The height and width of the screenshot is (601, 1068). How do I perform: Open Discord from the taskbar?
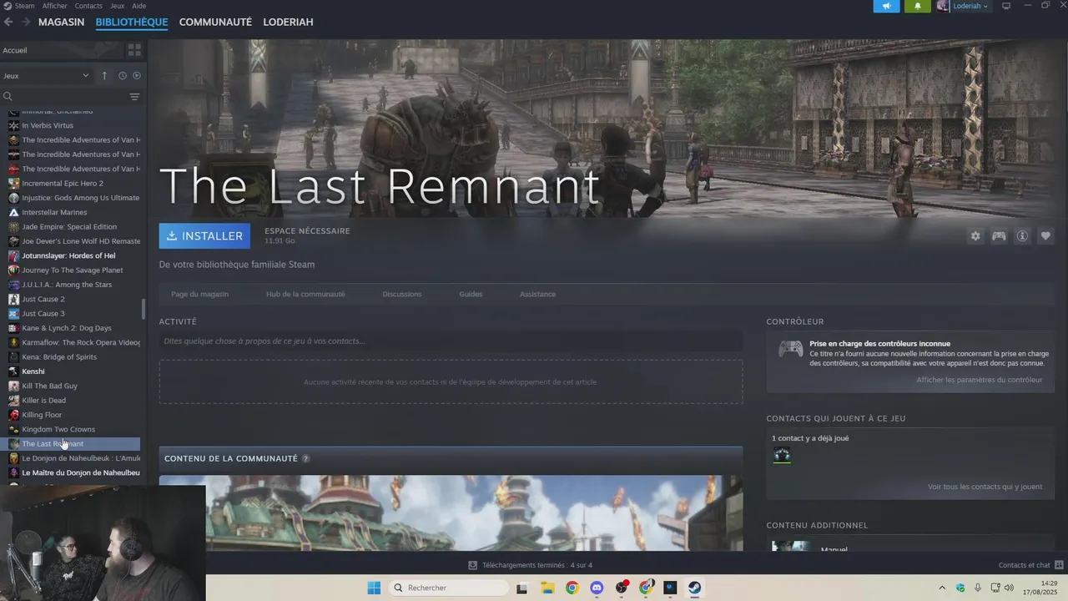[x=597, y=588]
